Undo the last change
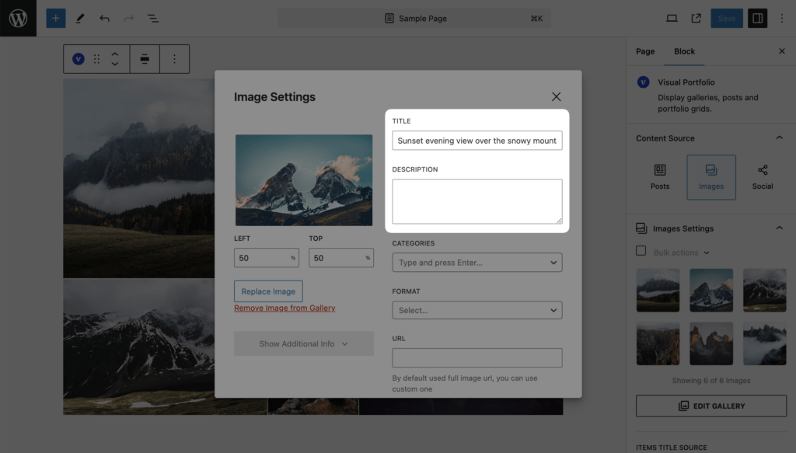Image resolution: width=796 pixels, height=453 pixels. coord(105,19)
